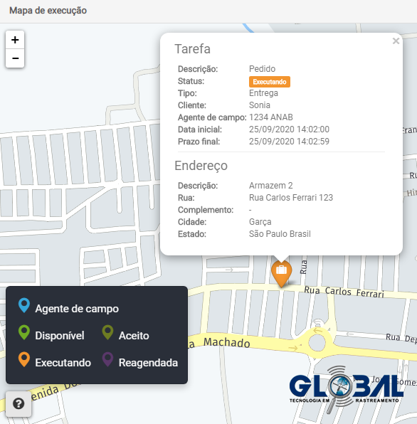417x424 pixels.
Task: Click the Mapa de execução title
Action: pos(48,11)
